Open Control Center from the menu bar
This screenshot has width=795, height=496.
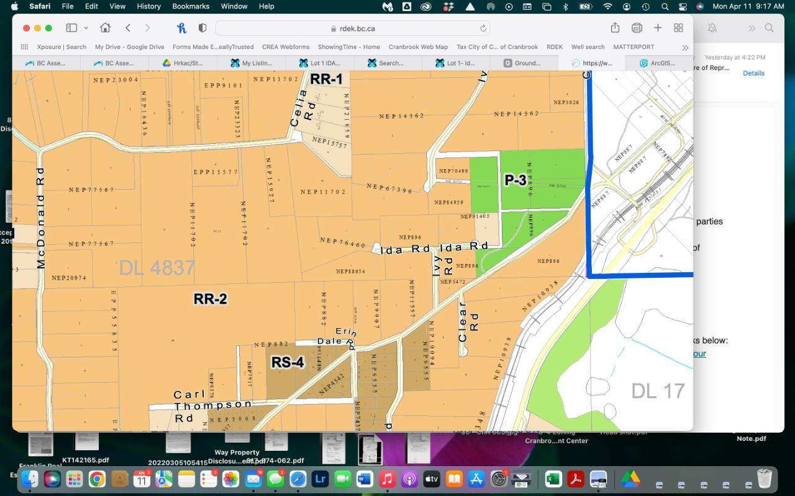pos(683,6)
